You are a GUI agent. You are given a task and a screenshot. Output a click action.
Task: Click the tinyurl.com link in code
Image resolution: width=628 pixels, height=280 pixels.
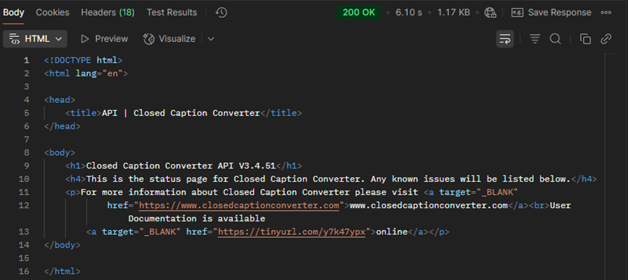coord(292,232)
